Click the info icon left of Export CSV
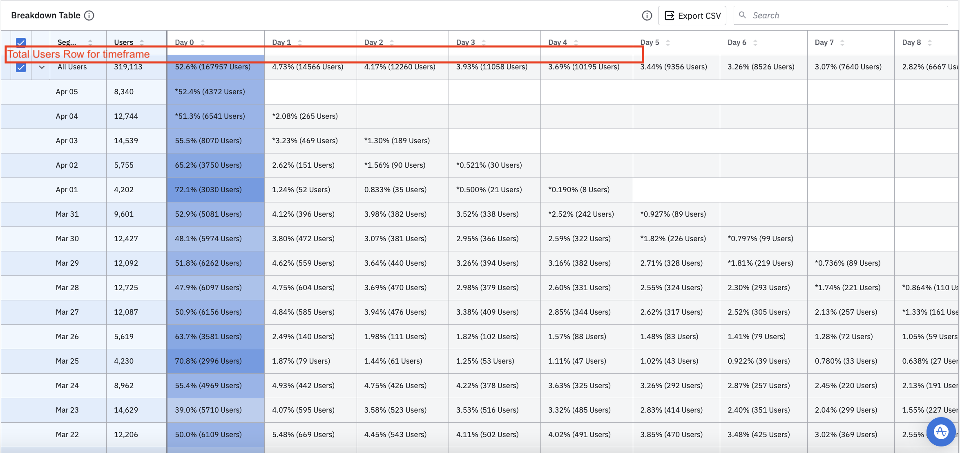 (647, 16)
